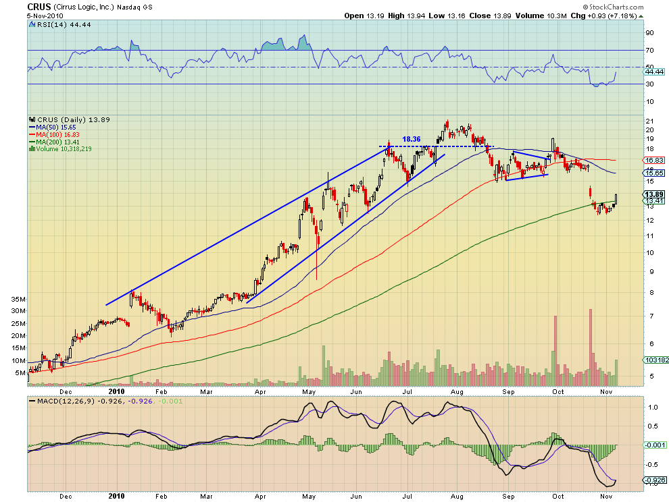Click the company name (Cirrus Logic, Inc.)
Screen dimensions: 669x502
tap(84, 7)
